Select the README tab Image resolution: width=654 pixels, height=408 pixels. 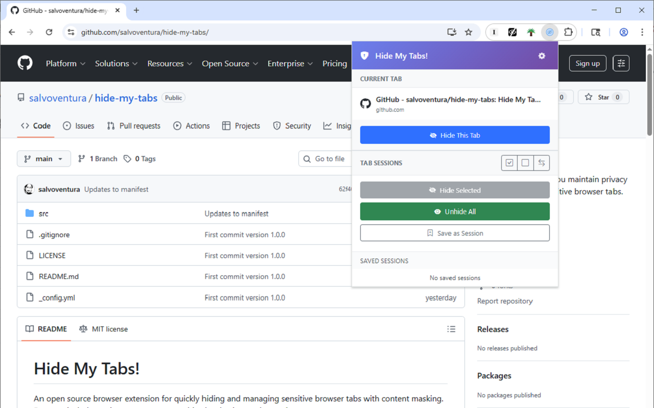pos(46,329)
